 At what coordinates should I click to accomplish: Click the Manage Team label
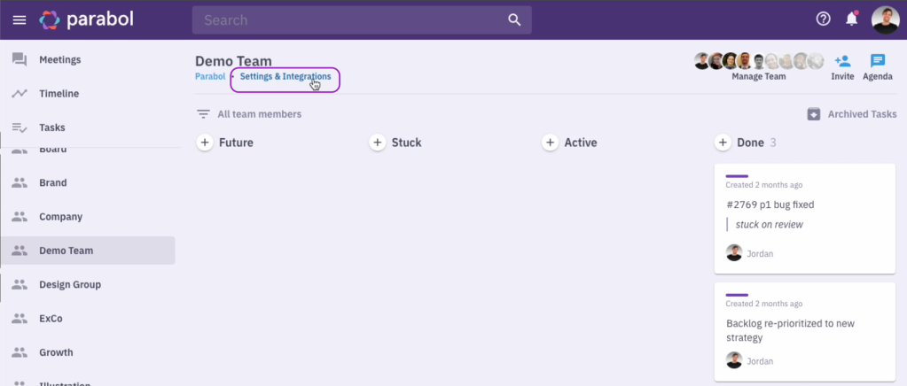758,76
